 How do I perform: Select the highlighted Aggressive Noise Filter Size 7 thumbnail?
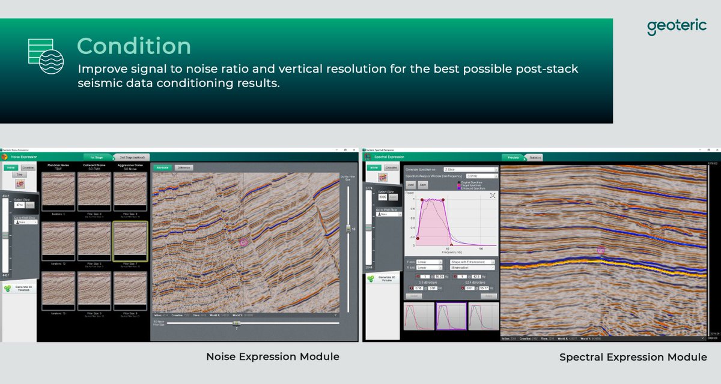pos(130,241)
